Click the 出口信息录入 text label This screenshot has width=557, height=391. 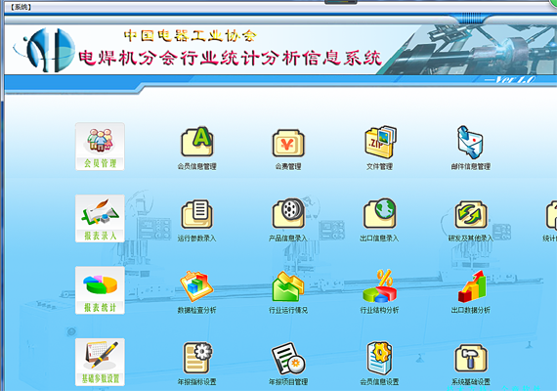pos(379,239)
